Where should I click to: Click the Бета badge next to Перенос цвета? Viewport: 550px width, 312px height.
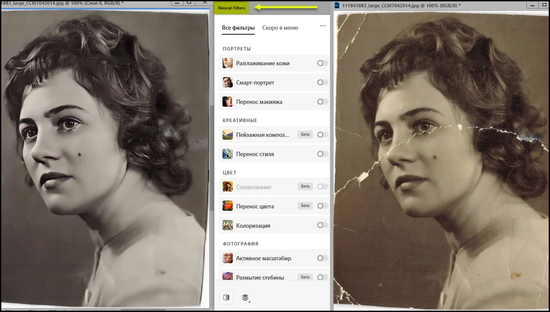tap(305, 206)
